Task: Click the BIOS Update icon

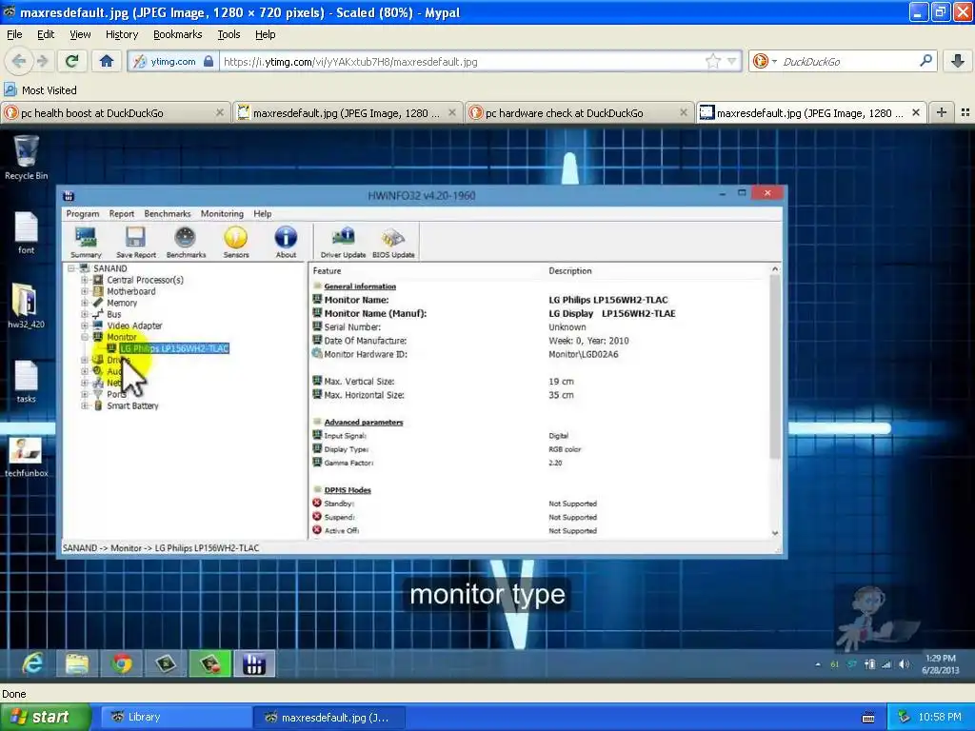Action: (393, 243)
